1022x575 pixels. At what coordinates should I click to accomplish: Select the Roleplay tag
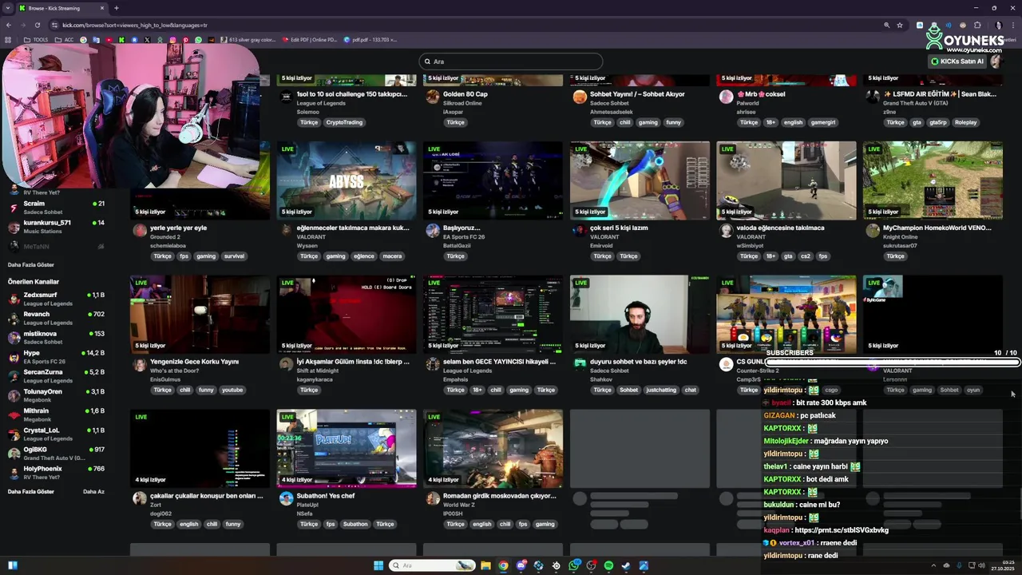click(965, 122)
